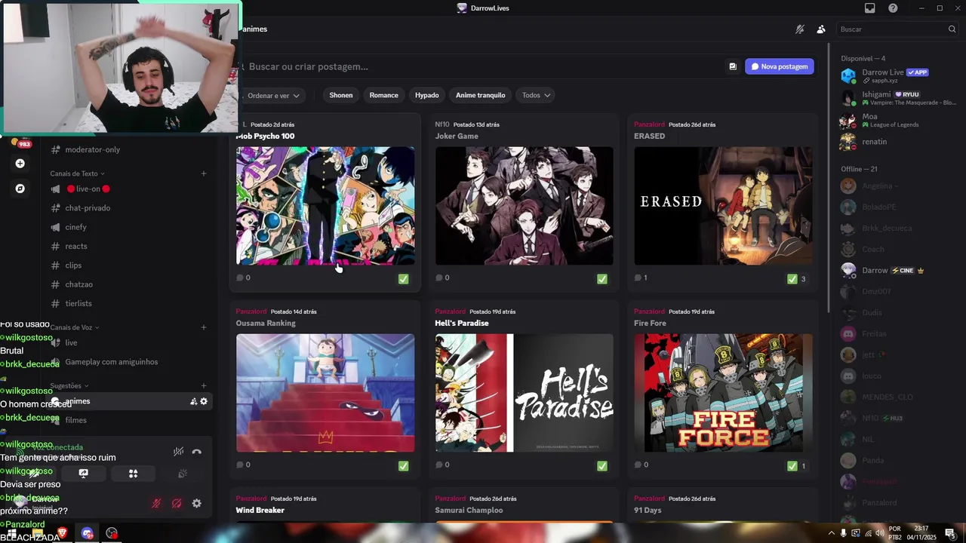The image size is (966, 543).
Task: Filter by the Romance tag
Action: coord(383,95)
